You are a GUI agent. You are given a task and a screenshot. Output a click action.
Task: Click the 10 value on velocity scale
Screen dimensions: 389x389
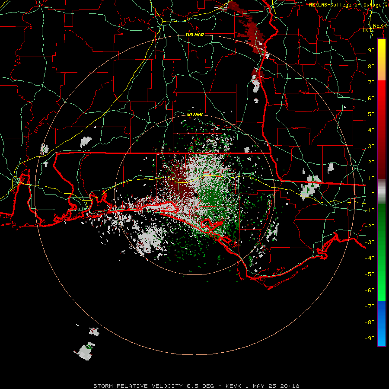pos(371,179)
